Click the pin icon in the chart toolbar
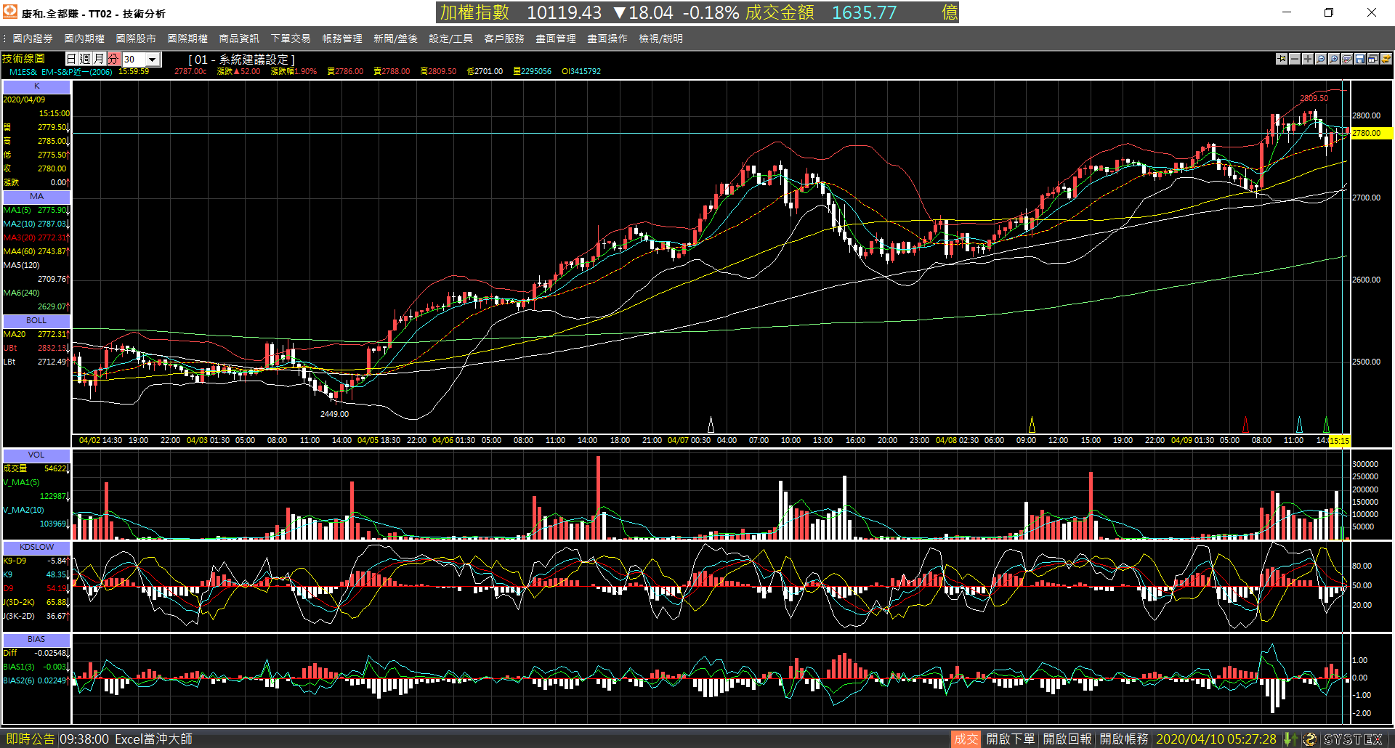The width and height of the screenshot is (1395, 748). [x=1282, y=59]
